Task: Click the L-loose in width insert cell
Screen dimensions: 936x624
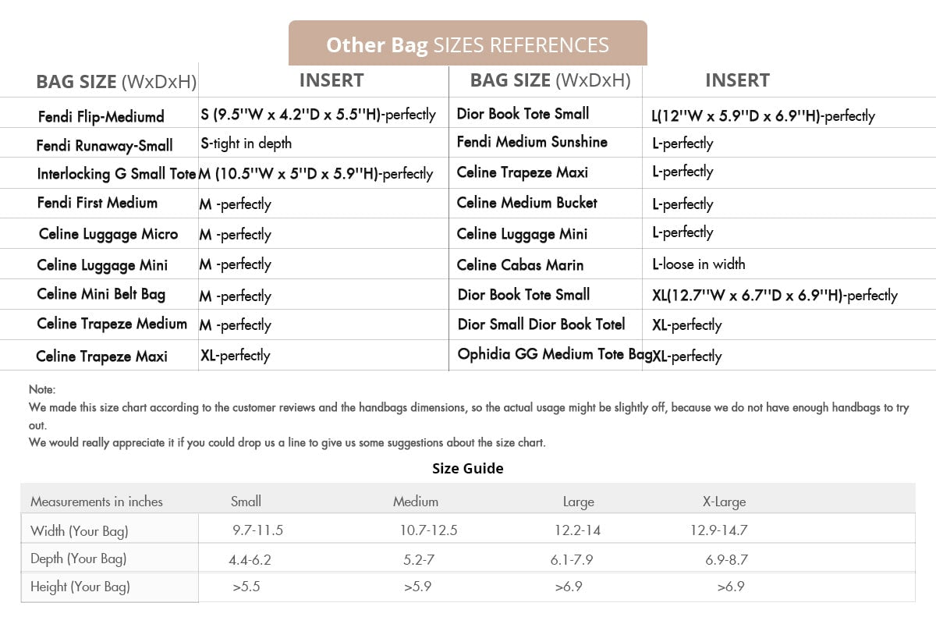Action: tap(699, 264)
